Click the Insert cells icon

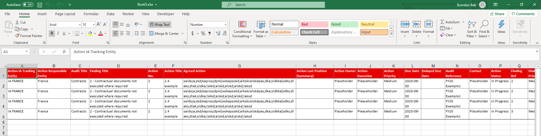coord(405,24)
